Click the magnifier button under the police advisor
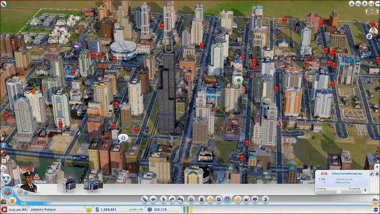The width and height of the screenshot is (380, 214). click(x=20, y=192)
